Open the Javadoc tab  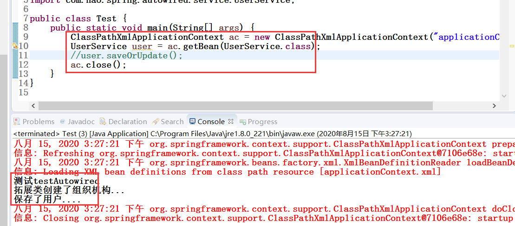[77, 121]
